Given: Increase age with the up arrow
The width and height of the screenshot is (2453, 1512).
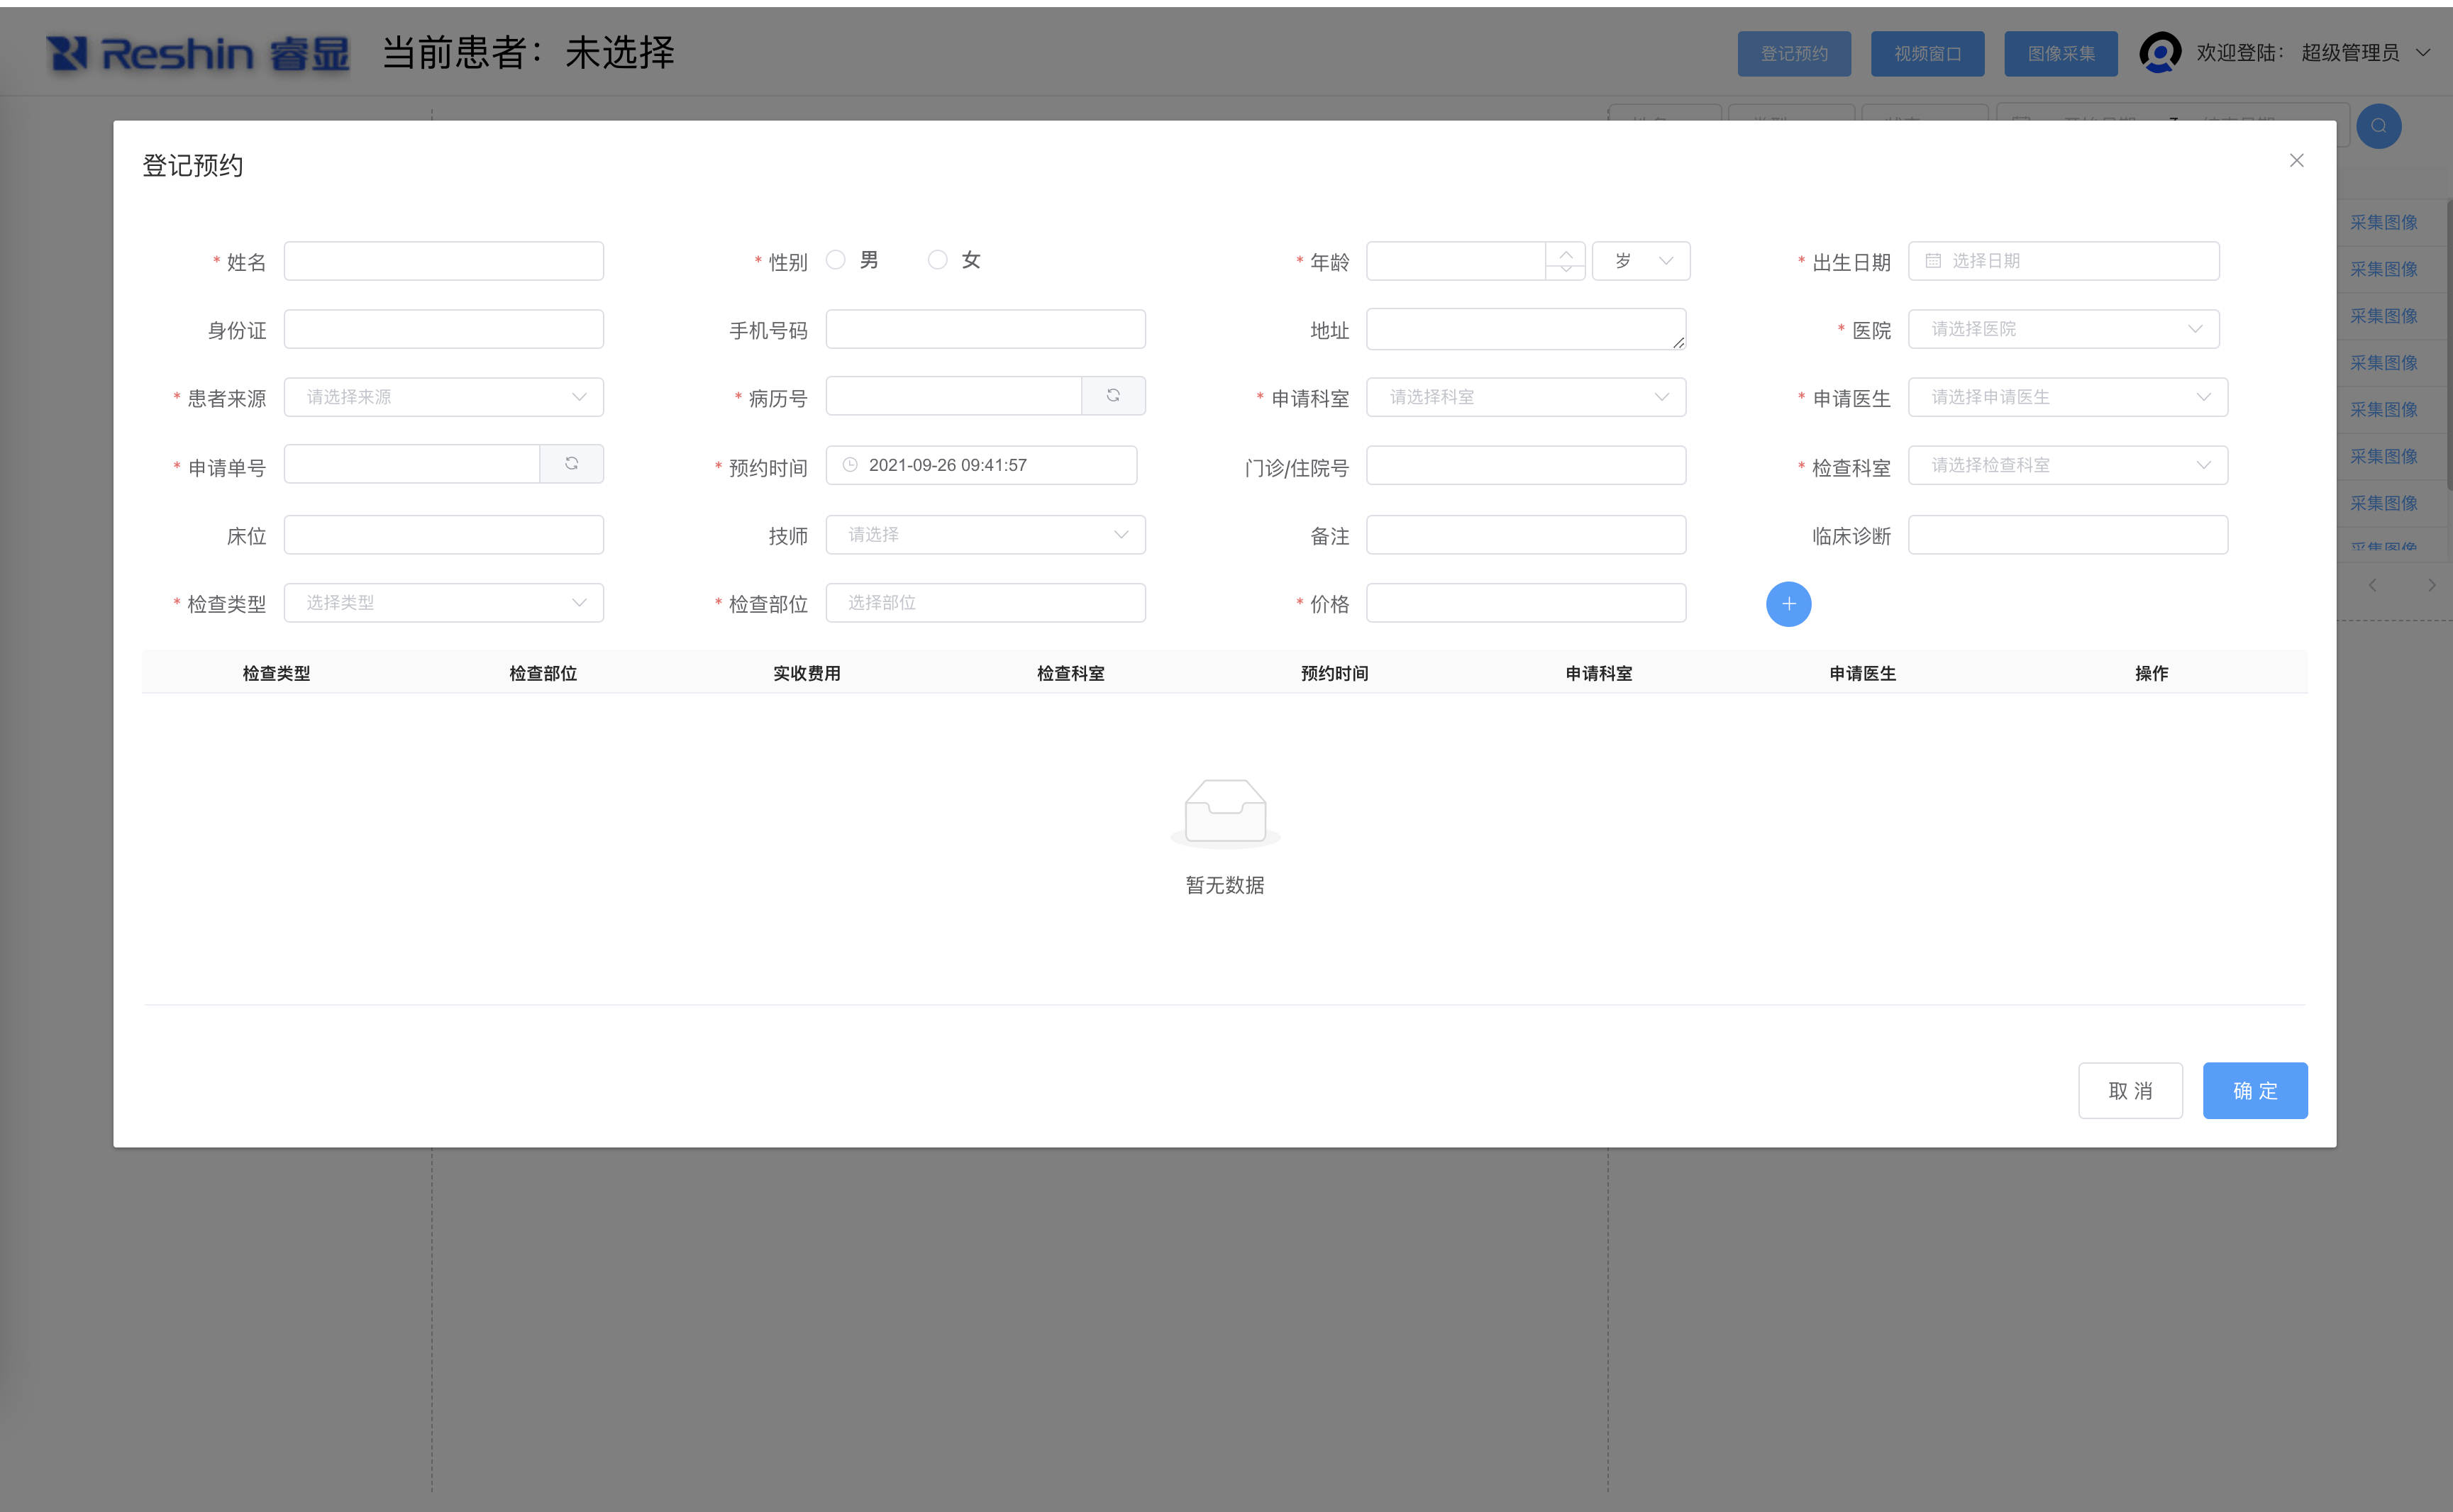Looking at the screenshot, I should (x=1566, y=254).
